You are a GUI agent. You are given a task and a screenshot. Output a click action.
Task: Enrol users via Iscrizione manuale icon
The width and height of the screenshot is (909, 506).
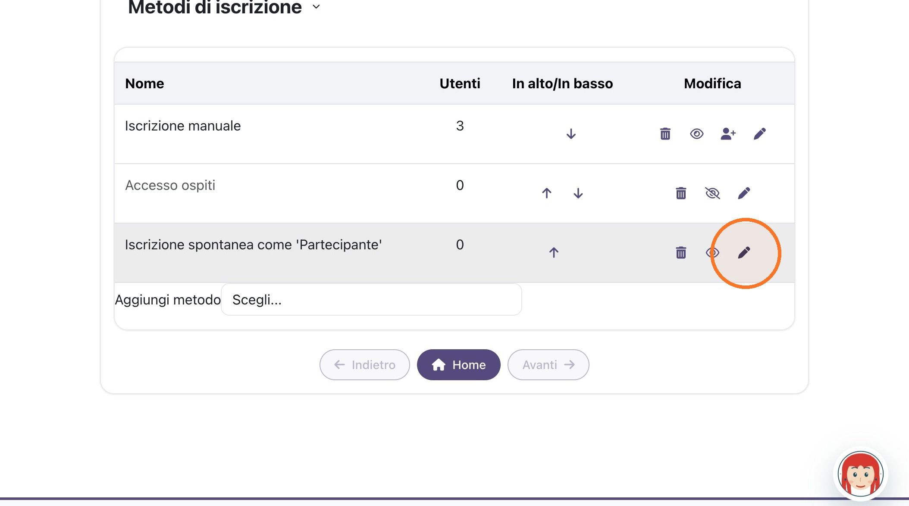coord(728,134)
